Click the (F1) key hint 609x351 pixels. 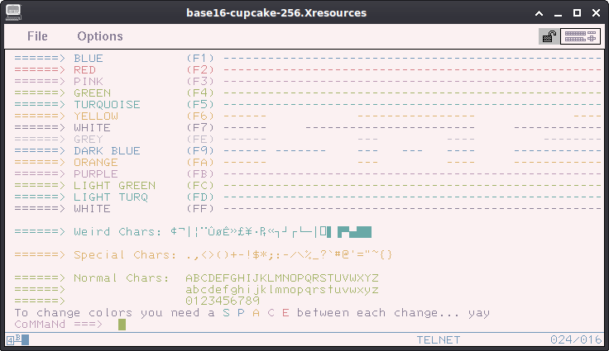point(200,58)
